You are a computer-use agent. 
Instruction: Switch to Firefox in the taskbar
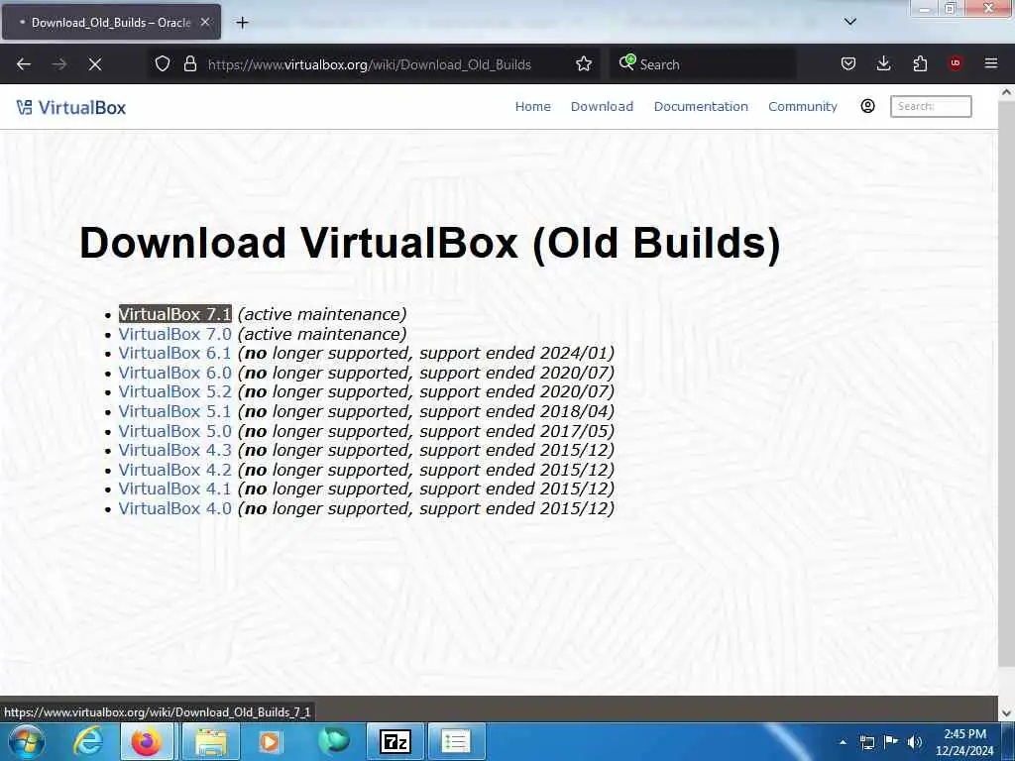coord(147,741)
